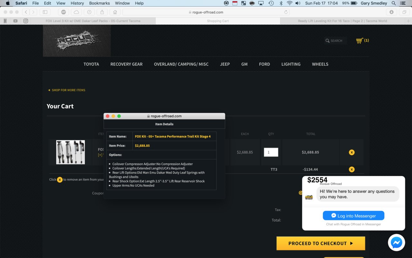Select the Shopping Cart tab
412x258 pixels.
click(x=218, y=21)
